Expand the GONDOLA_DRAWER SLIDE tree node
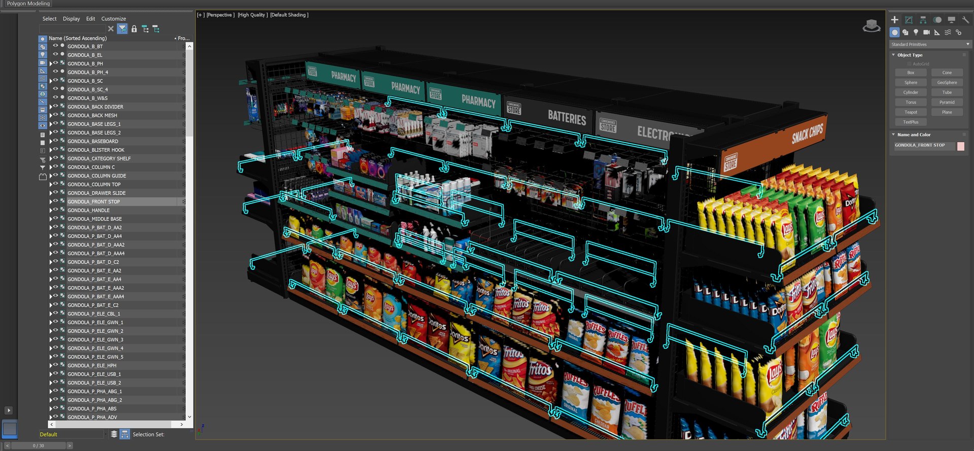 [x=51, y=193]
